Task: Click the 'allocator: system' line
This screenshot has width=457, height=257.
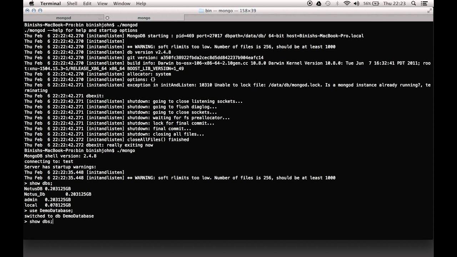Action: point(97,74)
